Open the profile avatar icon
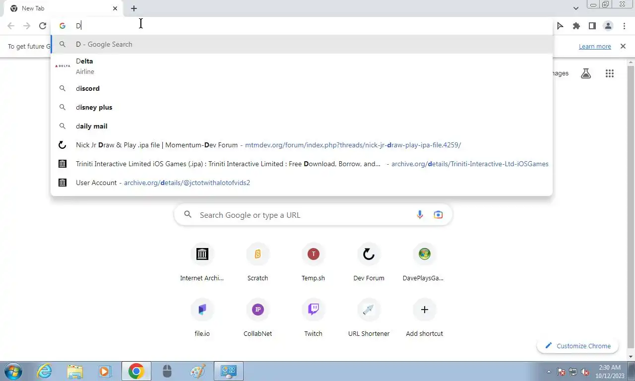The width and height of the screenshot is (635, 381). (x=608, y=26)
